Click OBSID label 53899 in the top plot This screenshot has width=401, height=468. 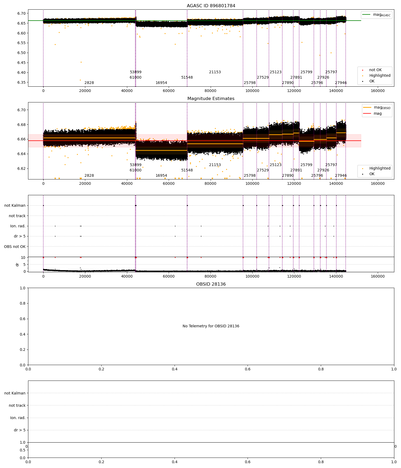tap(136, 72)
